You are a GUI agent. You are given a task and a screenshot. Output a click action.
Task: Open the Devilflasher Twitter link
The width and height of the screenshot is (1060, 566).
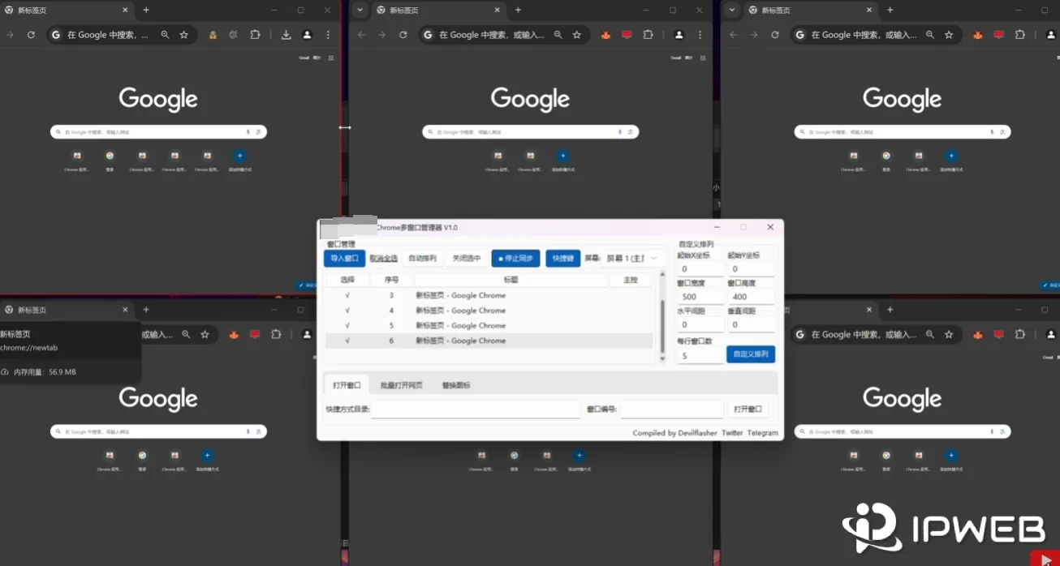732,433
